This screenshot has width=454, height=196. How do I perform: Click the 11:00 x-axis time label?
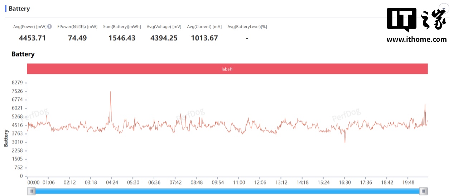point(239,182)
